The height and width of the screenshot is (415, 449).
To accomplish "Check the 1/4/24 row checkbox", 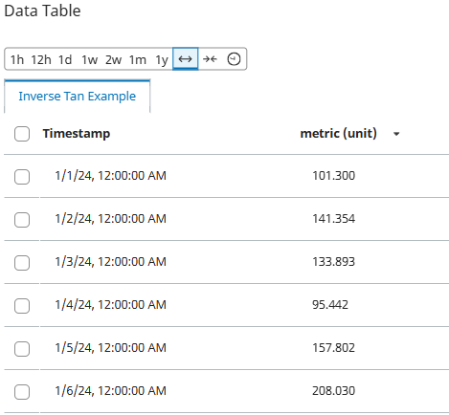I will 22,306.
